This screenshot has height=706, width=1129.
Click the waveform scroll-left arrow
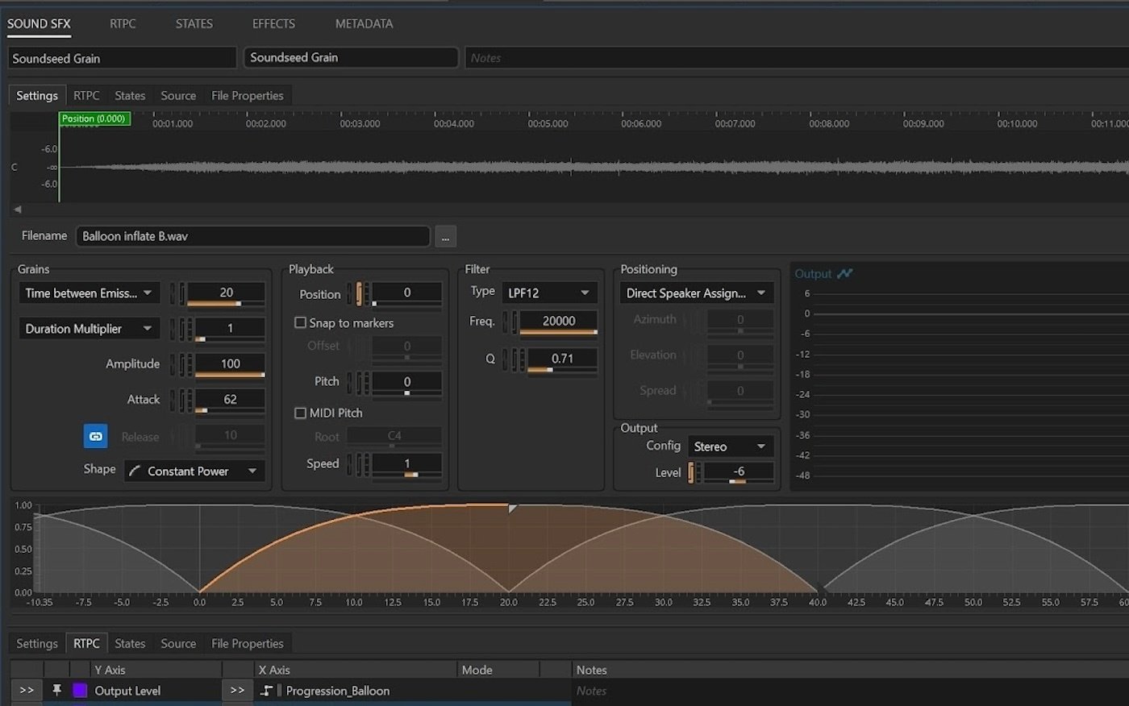[x=18, y=209]
